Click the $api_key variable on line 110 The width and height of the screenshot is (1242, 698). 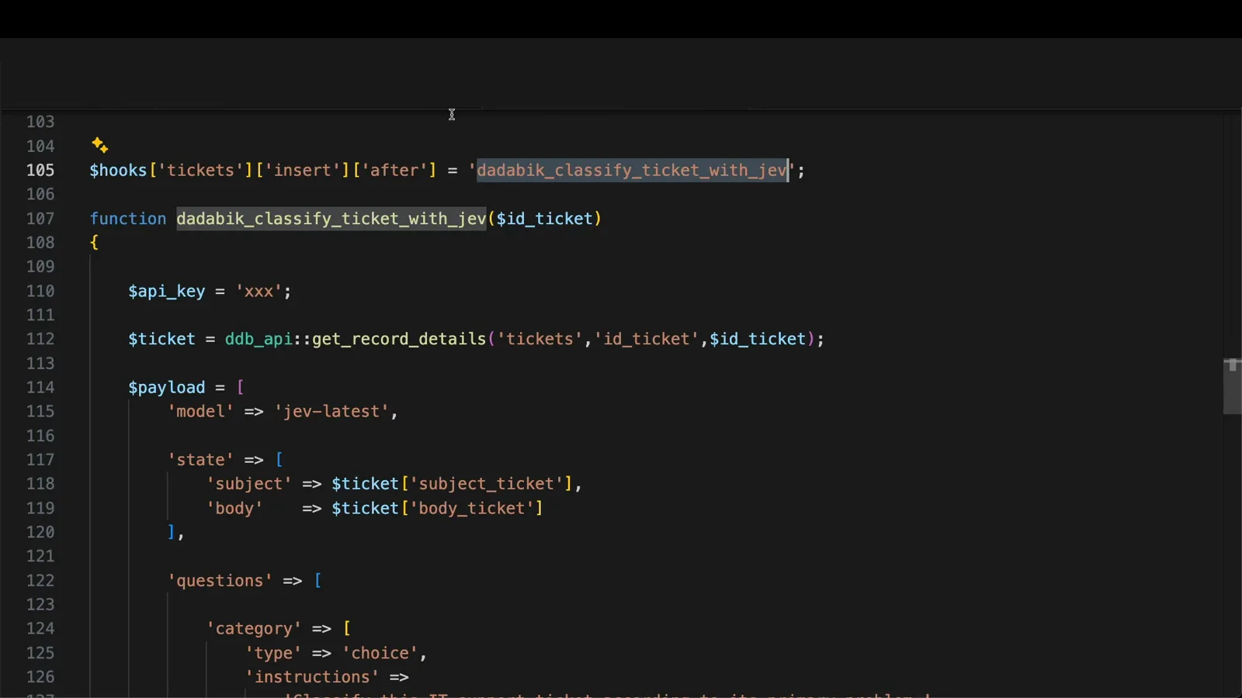[167, 292]
